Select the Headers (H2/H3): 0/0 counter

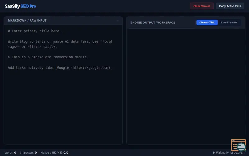54,153
